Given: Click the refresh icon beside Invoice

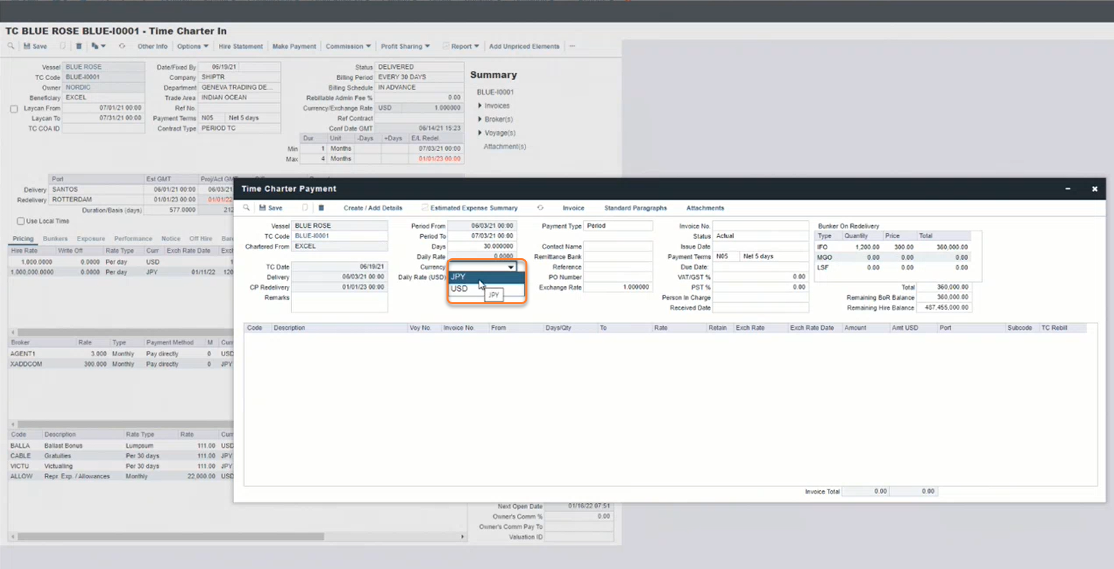Looking at the screenshot, I should [540, 208].
